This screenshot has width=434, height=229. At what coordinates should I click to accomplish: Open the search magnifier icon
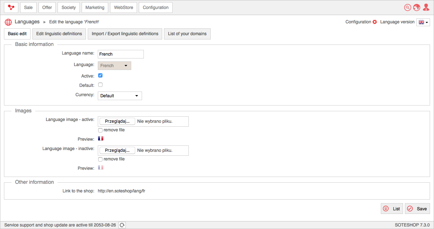coord(407,8)
